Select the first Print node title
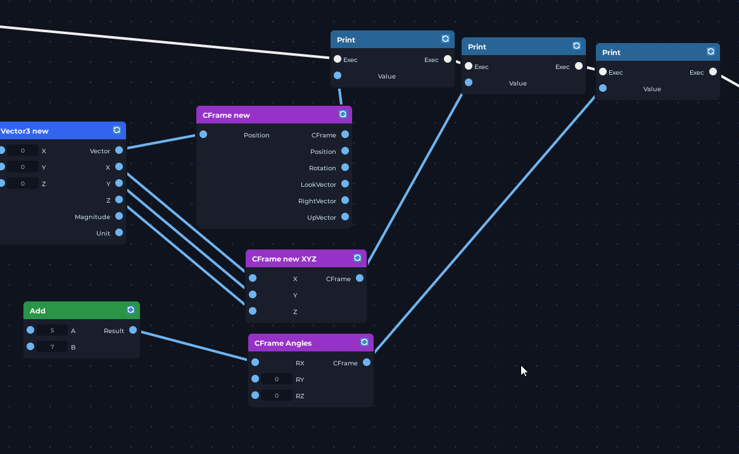This screenshot has width=739, height=454. click(x=346, y=40)
